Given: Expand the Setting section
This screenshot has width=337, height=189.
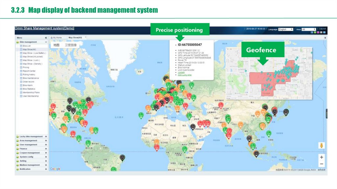Looking at the screenshot, I should click(46, 161).
